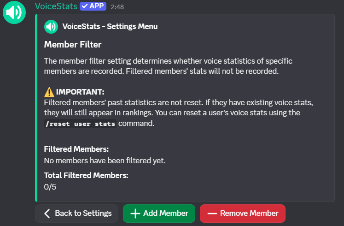Click the large VoiceStats bot avatar
Image resolution: width=344 pixels, height=226 pixels.
click(x=14, y=12)
